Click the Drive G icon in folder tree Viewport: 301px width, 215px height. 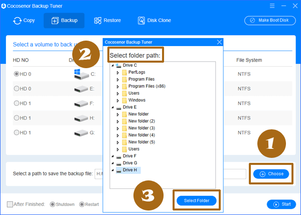(118, 164)
